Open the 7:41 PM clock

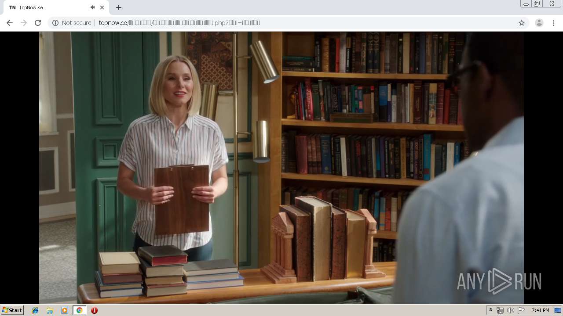coord(540,310)
